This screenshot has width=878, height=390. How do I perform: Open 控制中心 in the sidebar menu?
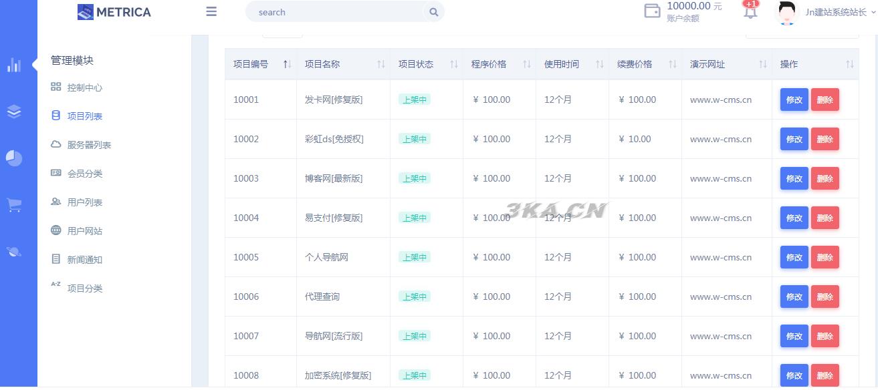coord(84,87)
